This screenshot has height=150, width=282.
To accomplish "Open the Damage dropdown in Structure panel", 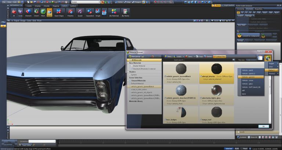I will coord(250,15).
